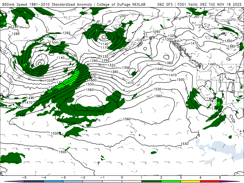244x183 pixels.
Task: Click the 'College of DuPage NEXLAB' header text
Action: tap(121, 5)
